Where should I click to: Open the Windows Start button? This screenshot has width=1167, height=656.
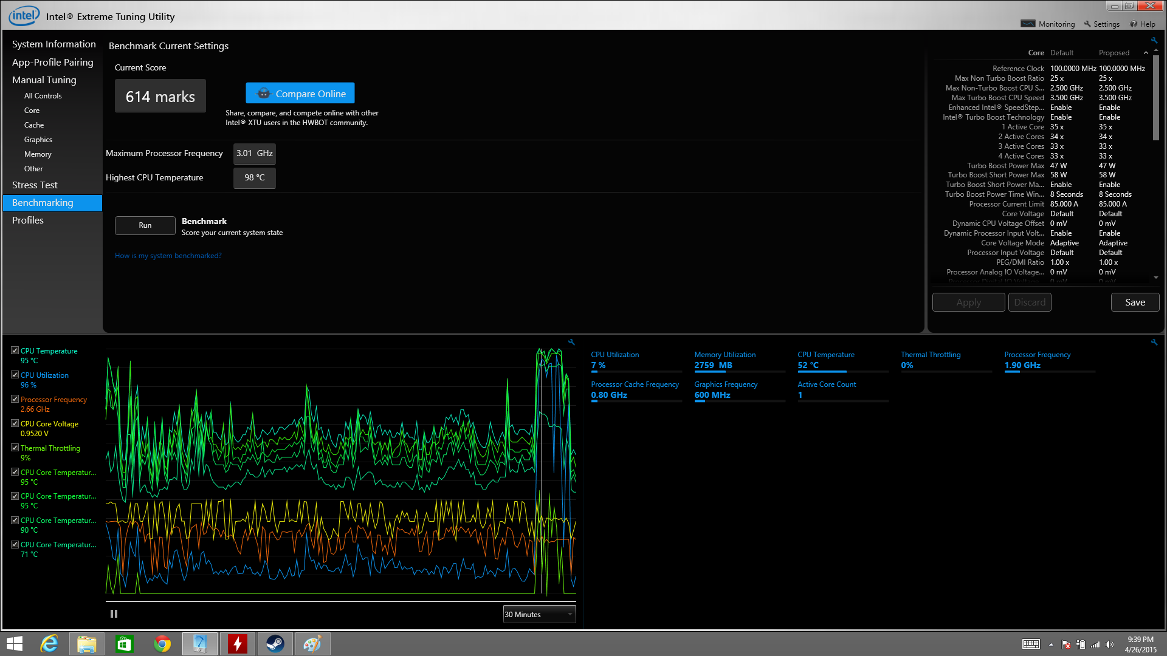(x=14, y=644)
